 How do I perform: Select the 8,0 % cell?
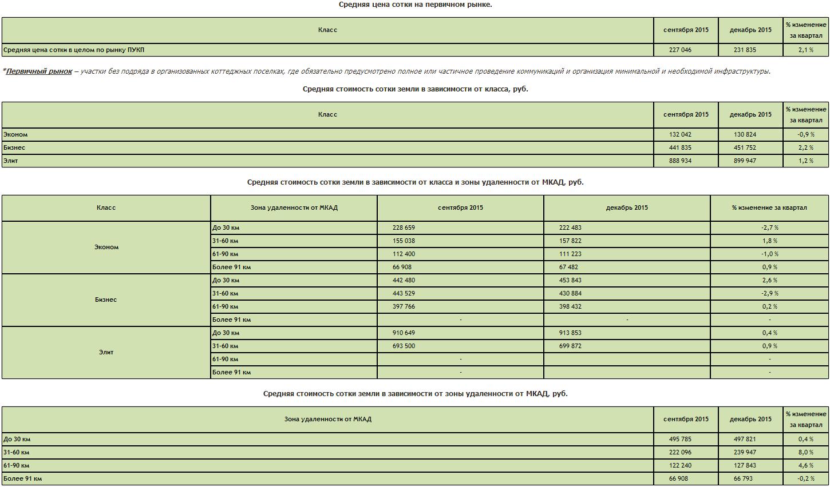(x=806, y=453)
